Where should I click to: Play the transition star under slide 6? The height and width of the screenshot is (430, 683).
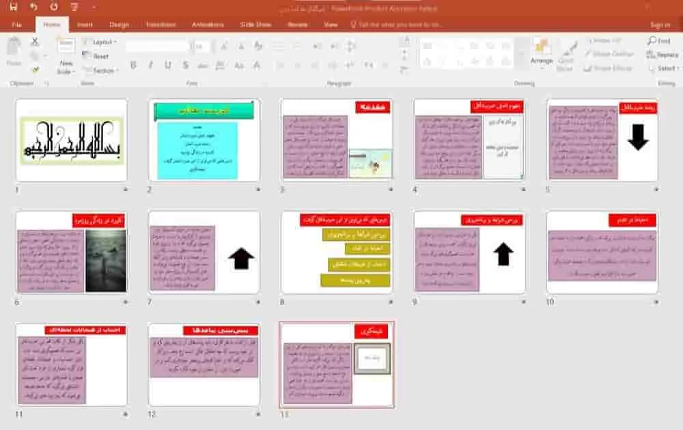click(126, 302)
